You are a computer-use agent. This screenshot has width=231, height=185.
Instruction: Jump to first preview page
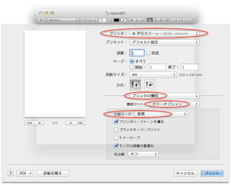coord(29,123)
